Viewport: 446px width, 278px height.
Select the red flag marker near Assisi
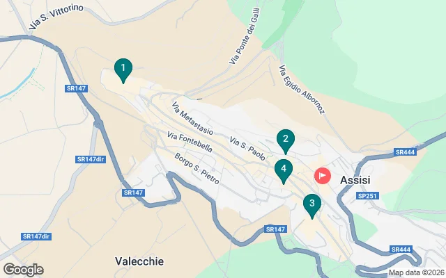[323, 176]
